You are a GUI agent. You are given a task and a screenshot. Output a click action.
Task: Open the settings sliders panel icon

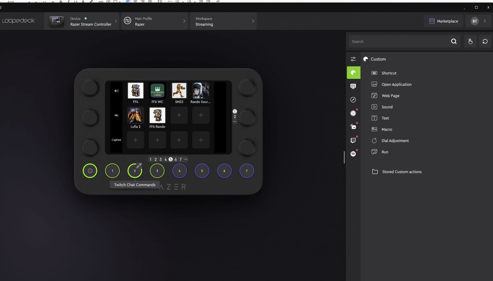pos(353,59)
